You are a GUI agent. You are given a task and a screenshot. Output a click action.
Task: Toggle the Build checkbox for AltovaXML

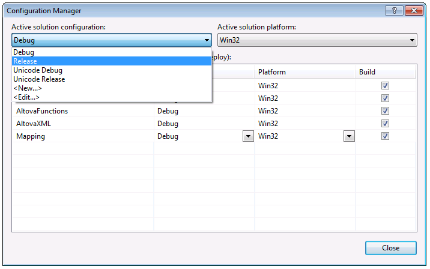coord(385,124)
